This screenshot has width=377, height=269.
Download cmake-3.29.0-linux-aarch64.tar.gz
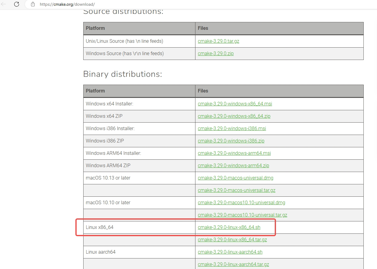point(233,264)
